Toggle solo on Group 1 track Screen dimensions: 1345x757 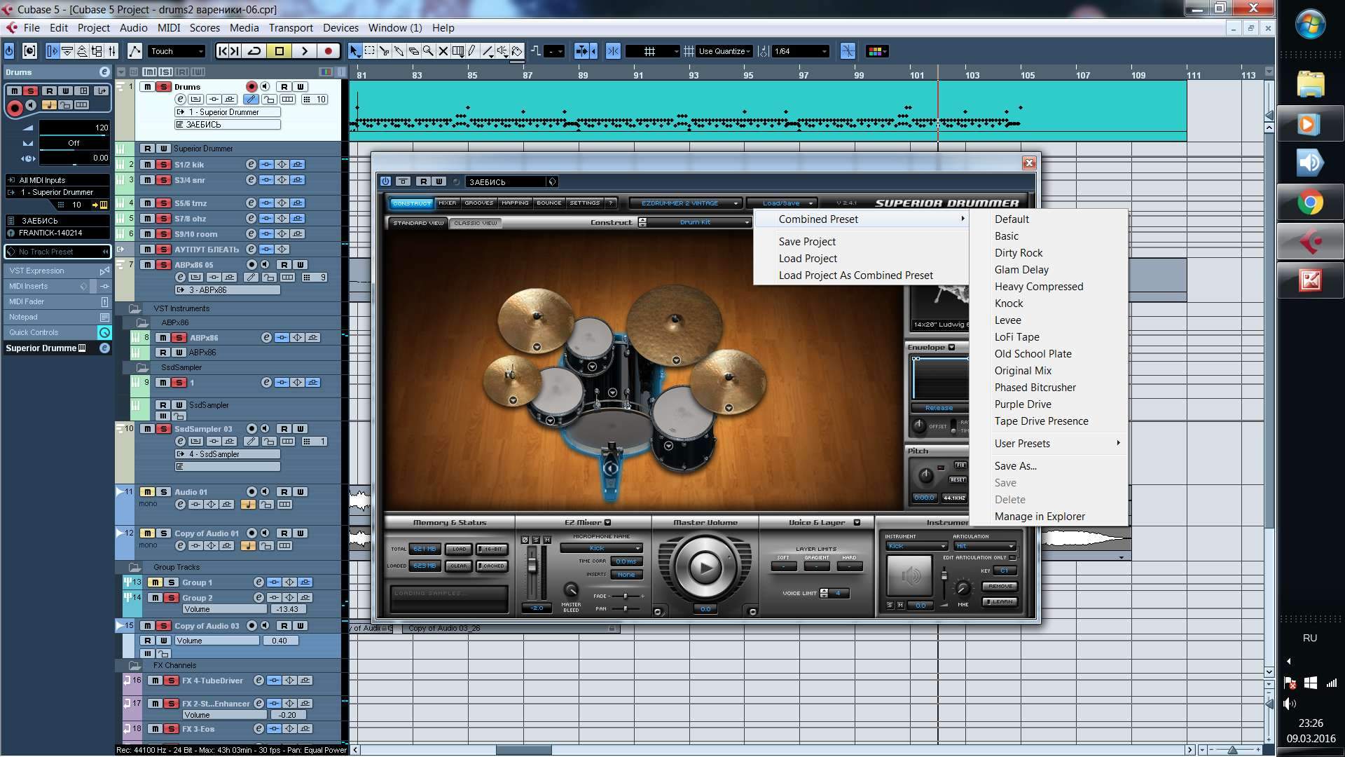pyautogui.click(x=171, y=582)
